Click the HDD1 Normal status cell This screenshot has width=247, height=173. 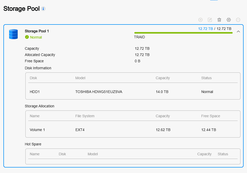[207, 92]
